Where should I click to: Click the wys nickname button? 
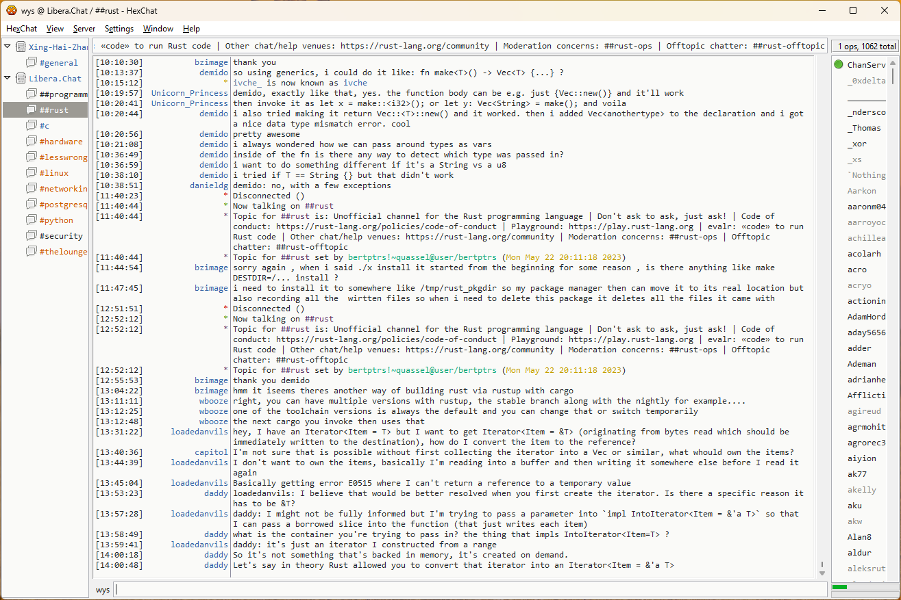[103, 589]
